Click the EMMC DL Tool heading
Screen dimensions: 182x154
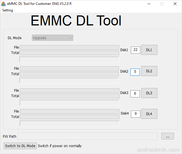pyautogui.click(x=76, y=21)
